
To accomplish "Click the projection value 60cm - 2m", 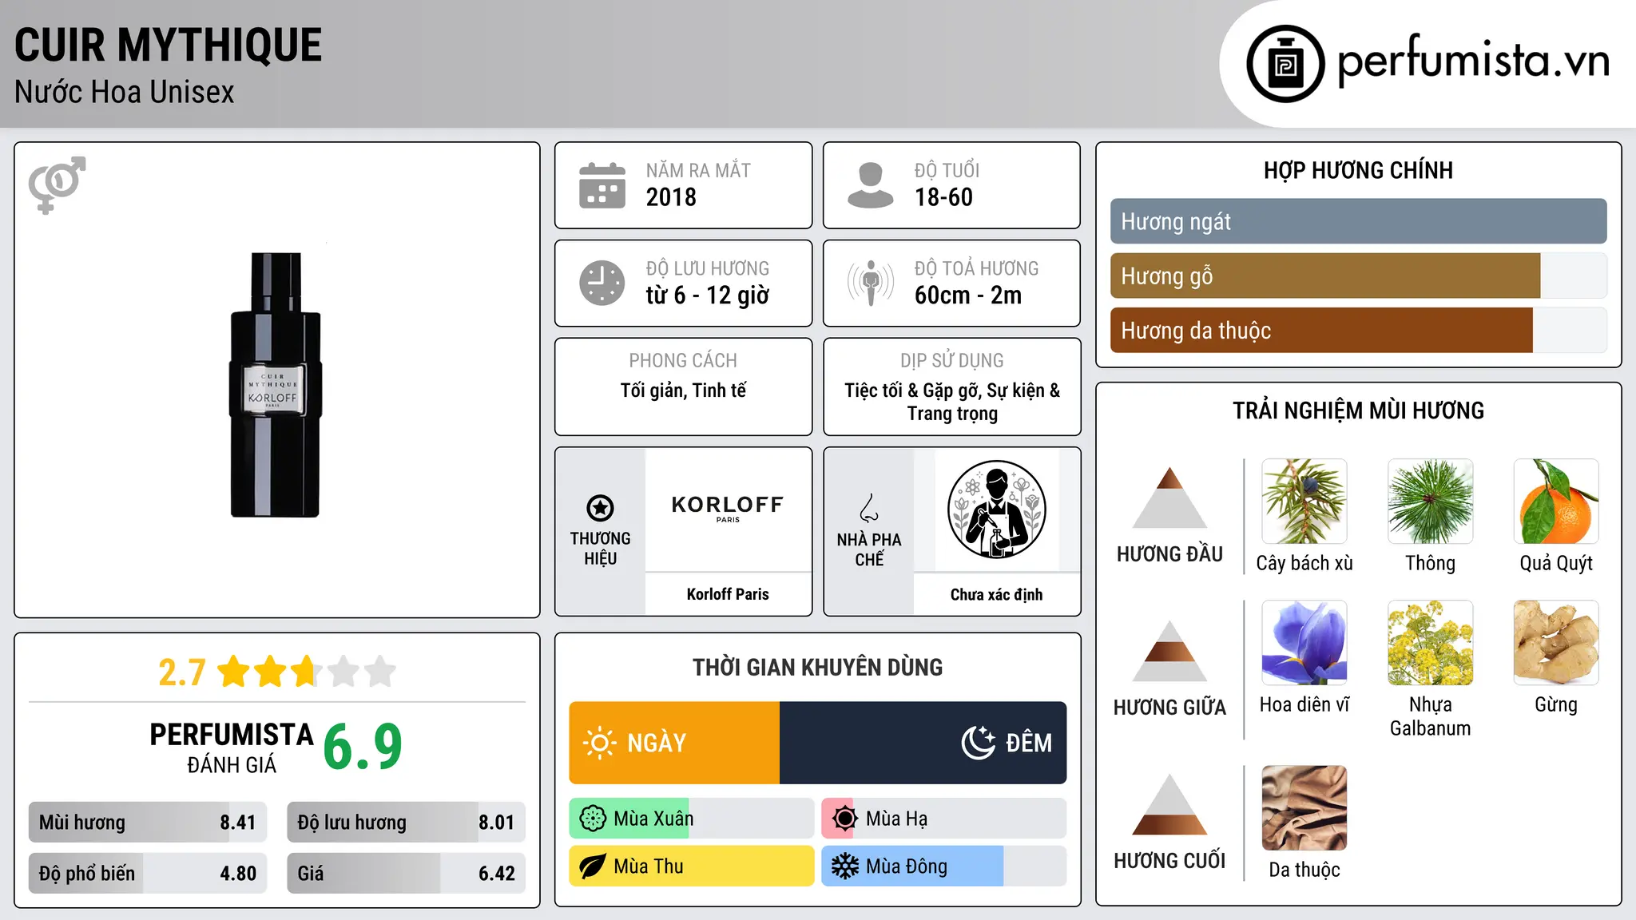I will (968, 295).
